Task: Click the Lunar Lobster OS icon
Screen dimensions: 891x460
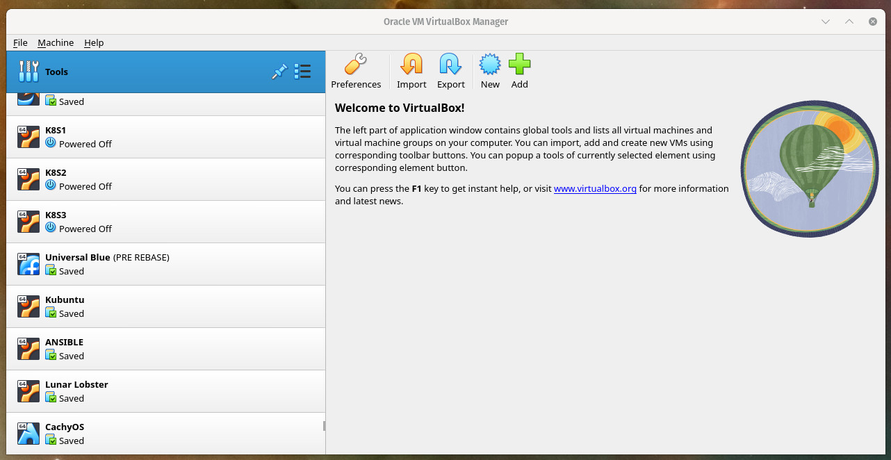Action: [x=28, y=391]
